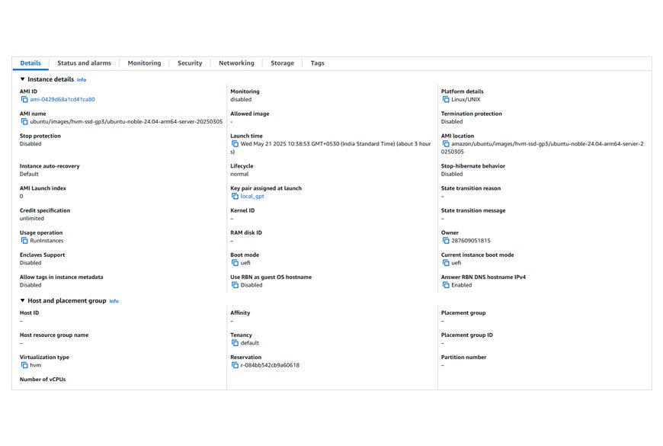Copy the Owner account ID
This screenshot has width=663, height=446.
click(x=446, y=241)
